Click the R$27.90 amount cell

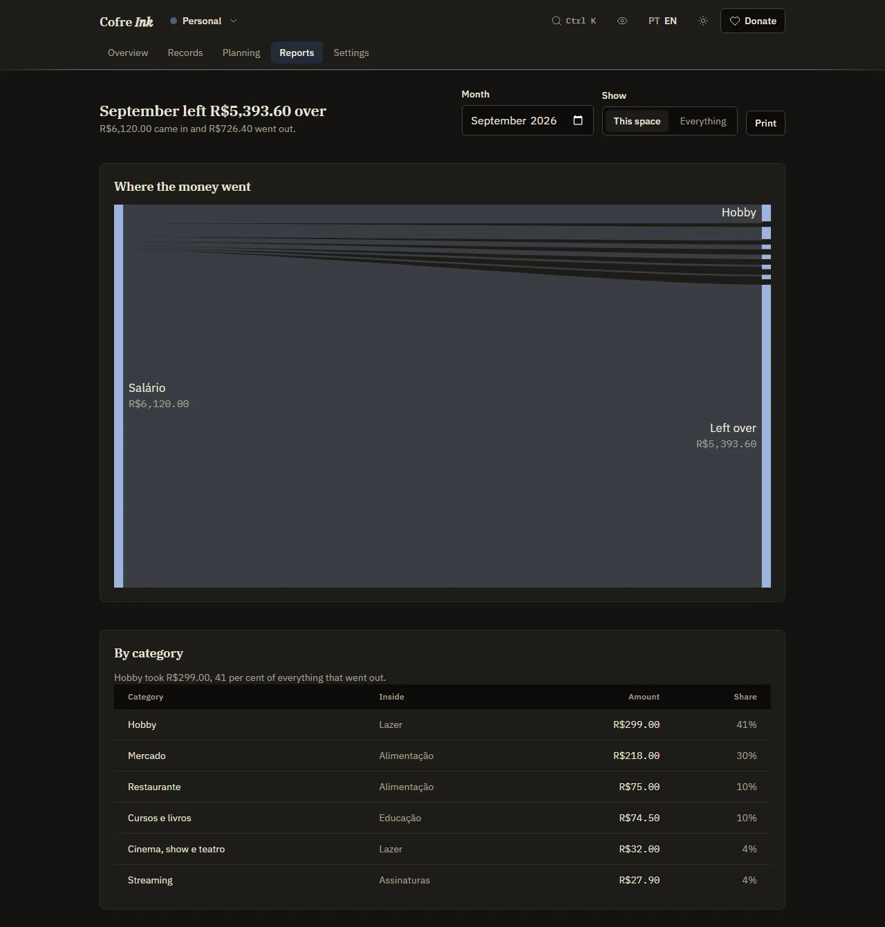tap(640, 880)
